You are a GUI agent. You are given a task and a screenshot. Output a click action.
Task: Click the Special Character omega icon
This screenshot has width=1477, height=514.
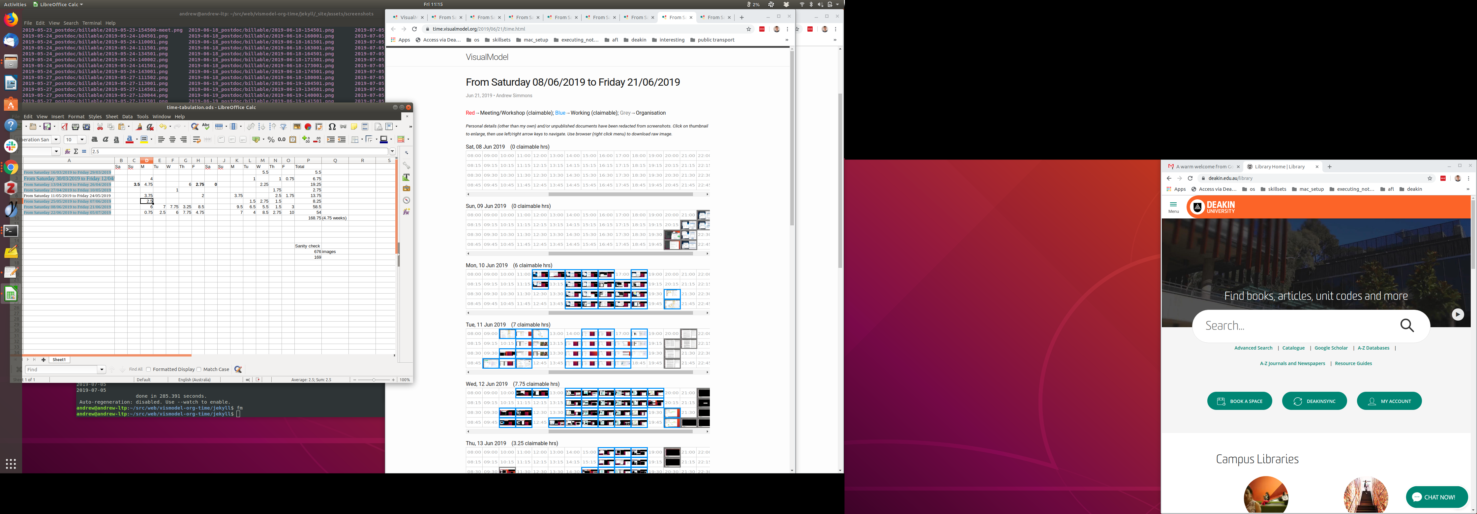pos(332,127)
